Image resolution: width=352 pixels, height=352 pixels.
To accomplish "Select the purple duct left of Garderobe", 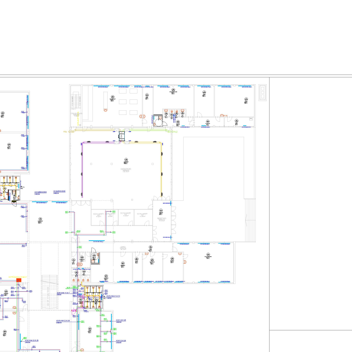I will [x=82, y=168].
